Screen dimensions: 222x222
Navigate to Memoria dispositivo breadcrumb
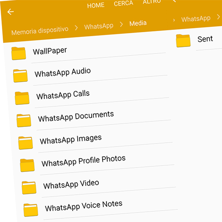[40, 31]
